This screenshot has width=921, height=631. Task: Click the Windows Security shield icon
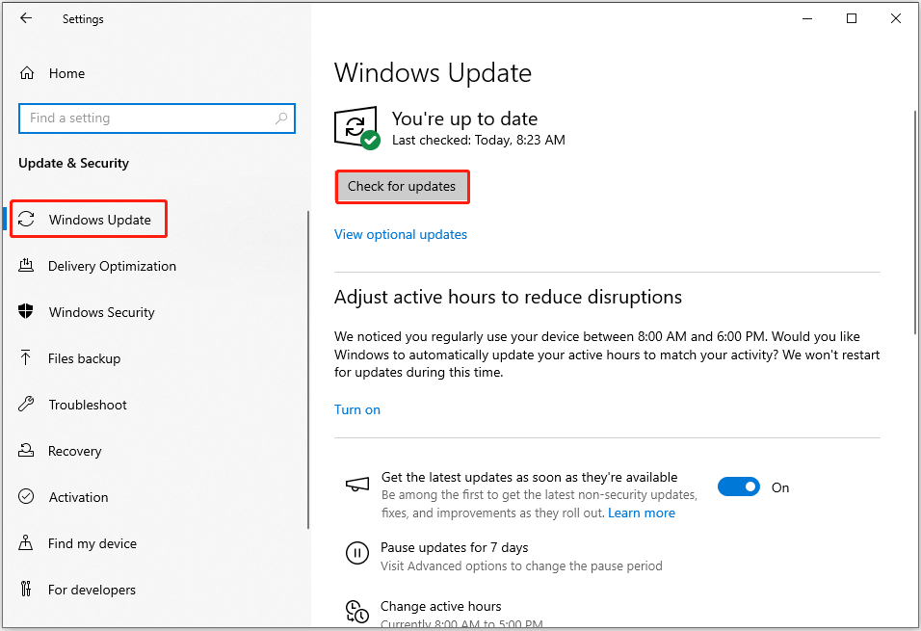[27, 312]
